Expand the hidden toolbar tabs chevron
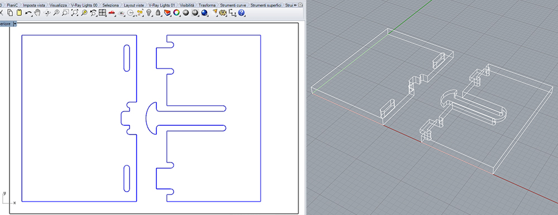This screenshot has height=215, width=558. pos(295,6)
